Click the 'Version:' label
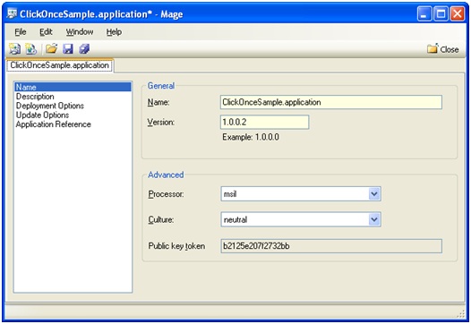This screenshot has height=324, width=471. pos(160,123)
